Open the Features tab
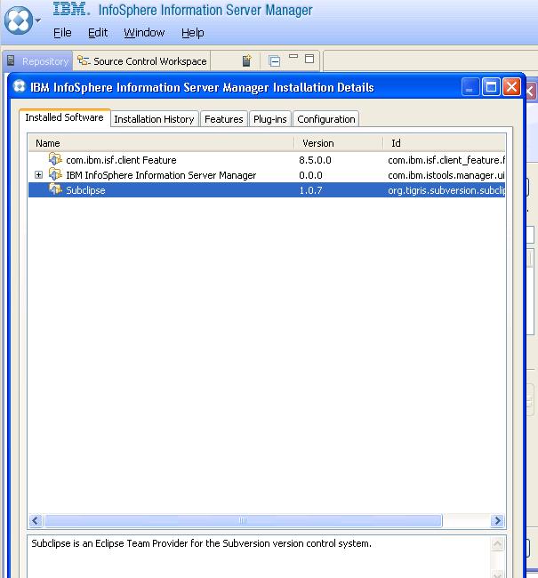Image resolution: width=538 pixels, height=578 pixels. pos(224,119)
